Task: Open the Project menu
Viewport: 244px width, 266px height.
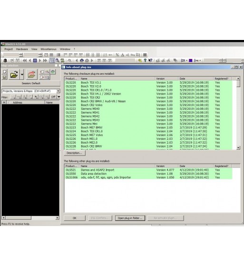Action: coord(9,49)
